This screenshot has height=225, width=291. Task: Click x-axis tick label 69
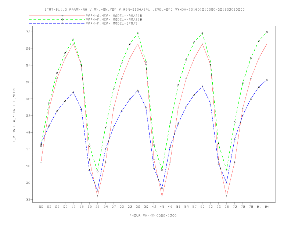227,207
